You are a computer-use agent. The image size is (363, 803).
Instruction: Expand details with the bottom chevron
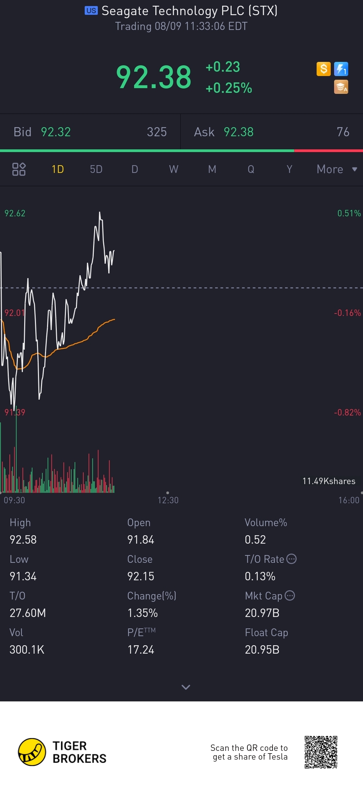186,687
